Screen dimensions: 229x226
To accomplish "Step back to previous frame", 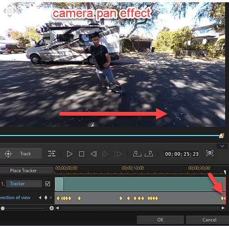I will [x=94, y=154].
